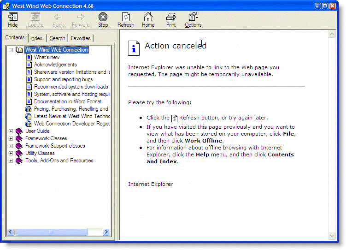The height and width of the screenshot is (250, 346).
Task: Click the purple book icon beside User Guide
Action: (x=19, y=131)
